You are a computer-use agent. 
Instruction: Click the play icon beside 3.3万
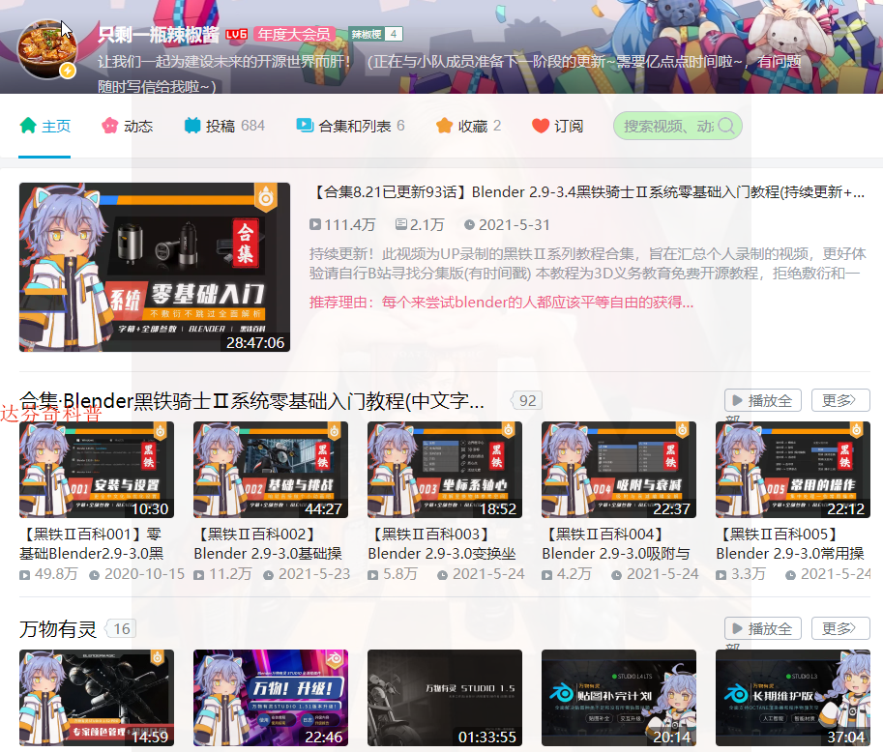tap(721, 575)
